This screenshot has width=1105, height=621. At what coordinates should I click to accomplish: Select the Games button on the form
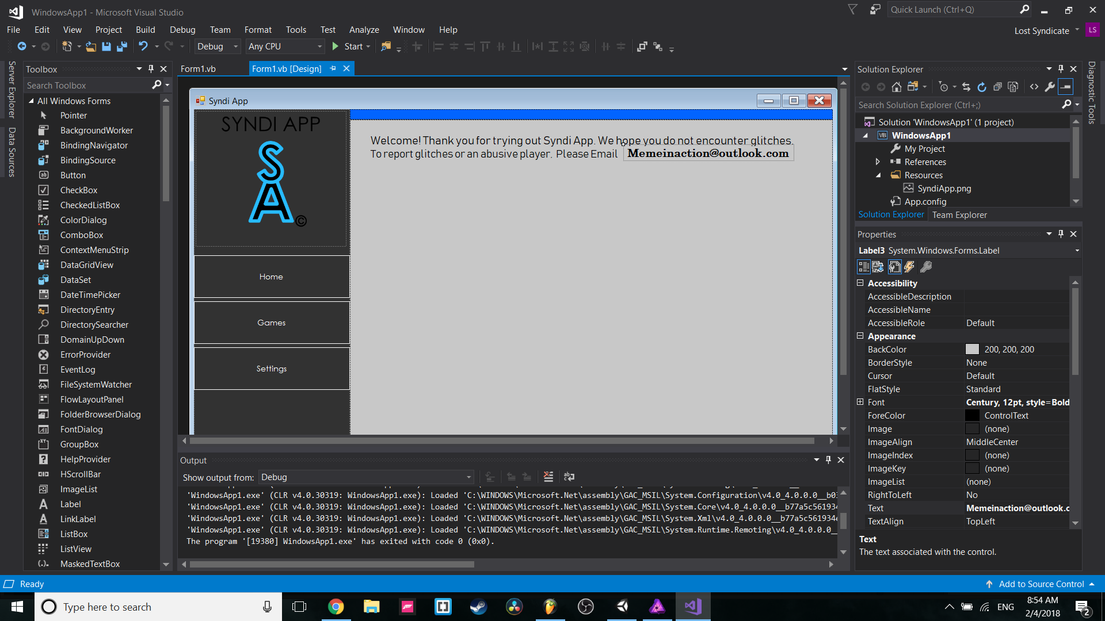(272, 323)
